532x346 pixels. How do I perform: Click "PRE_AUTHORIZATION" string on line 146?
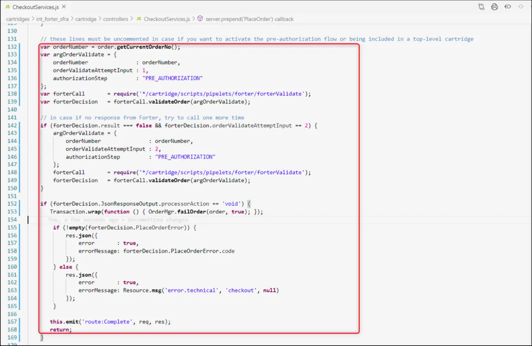click(185, 157)
